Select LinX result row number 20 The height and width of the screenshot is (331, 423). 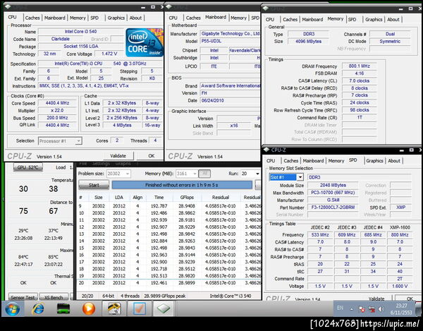point(169,283)
